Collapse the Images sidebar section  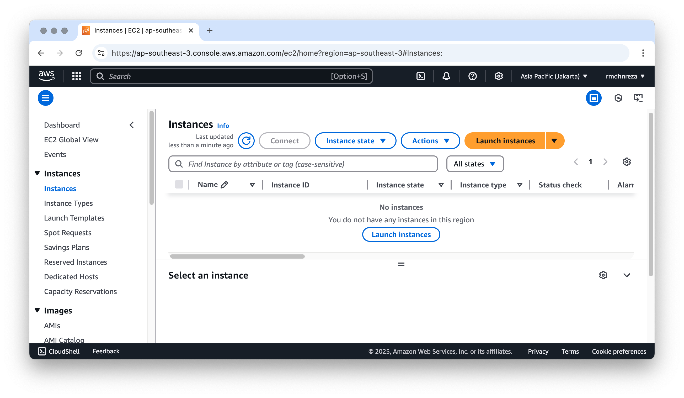(38, 311)
